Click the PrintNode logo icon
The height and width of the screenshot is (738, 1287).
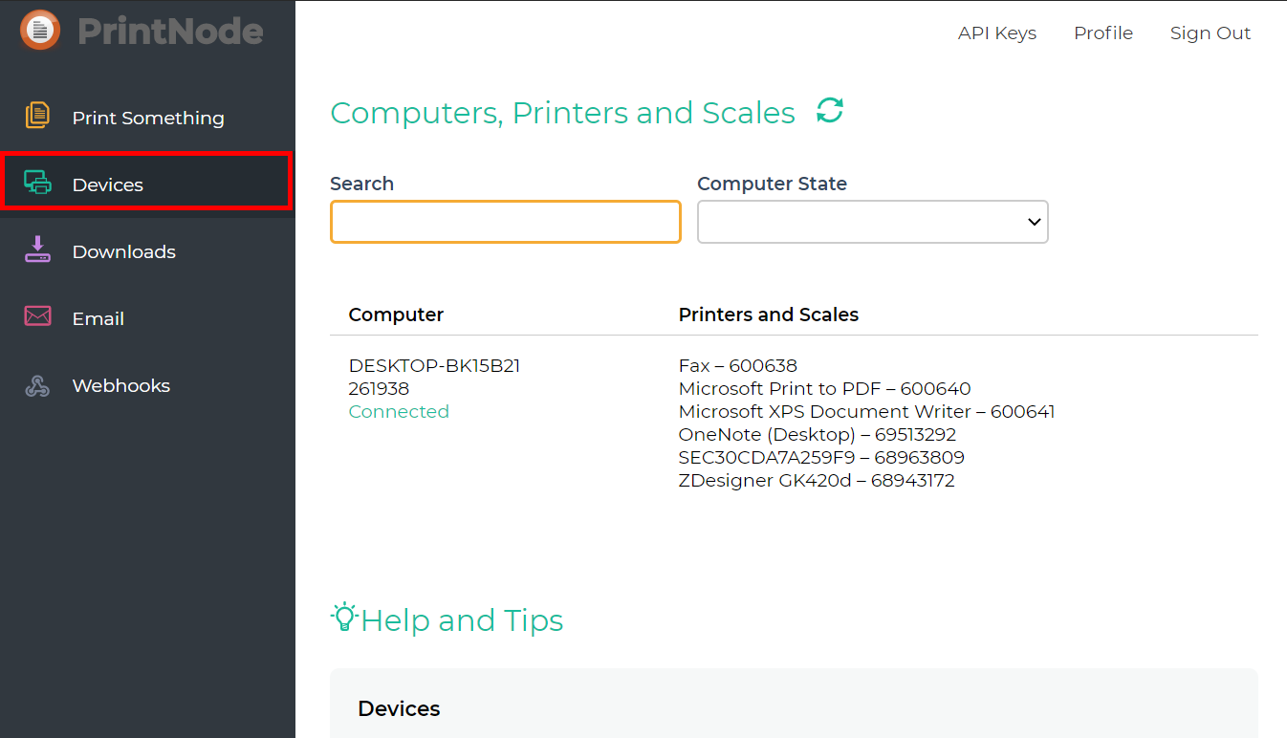(x=38, y=30)
